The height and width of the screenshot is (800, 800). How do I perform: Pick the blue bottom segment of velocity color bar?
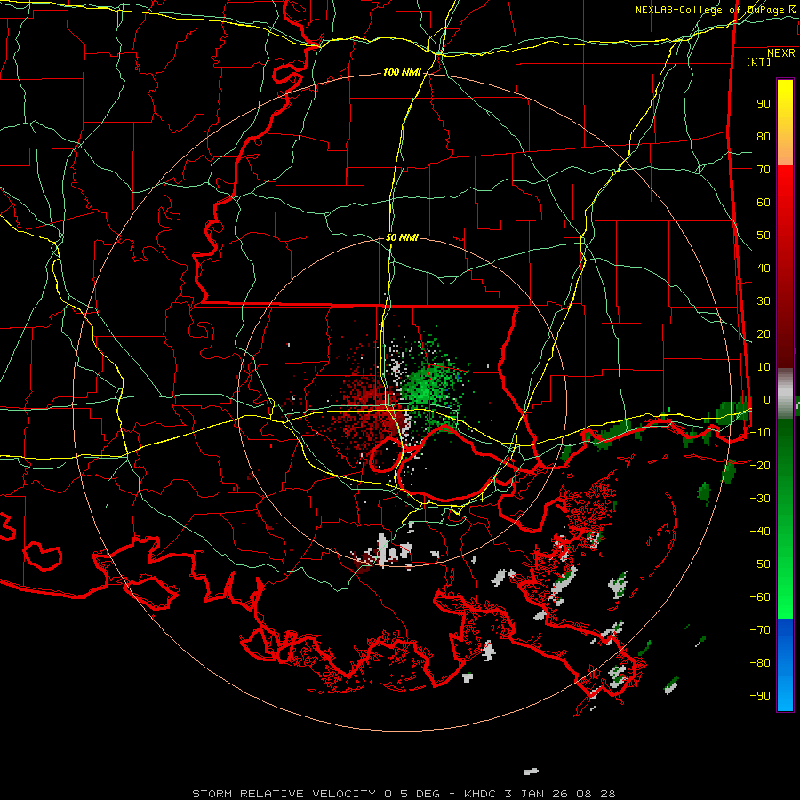tap(785, 665)
